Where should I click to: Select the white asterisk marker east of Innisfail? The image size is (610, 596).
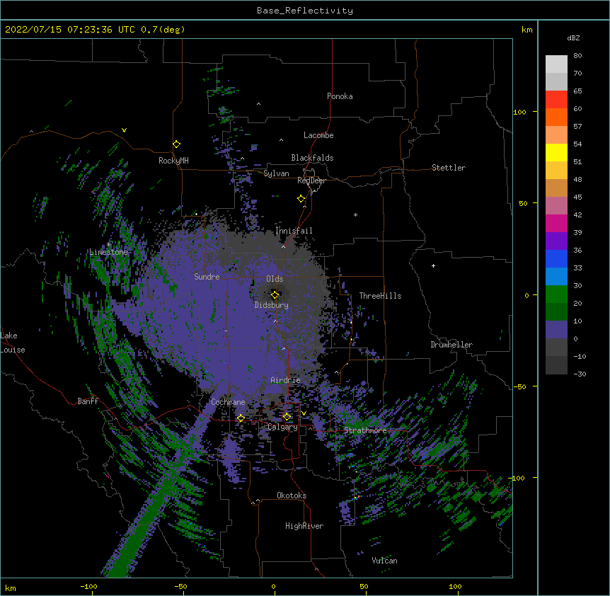click(x=355, y=214)
